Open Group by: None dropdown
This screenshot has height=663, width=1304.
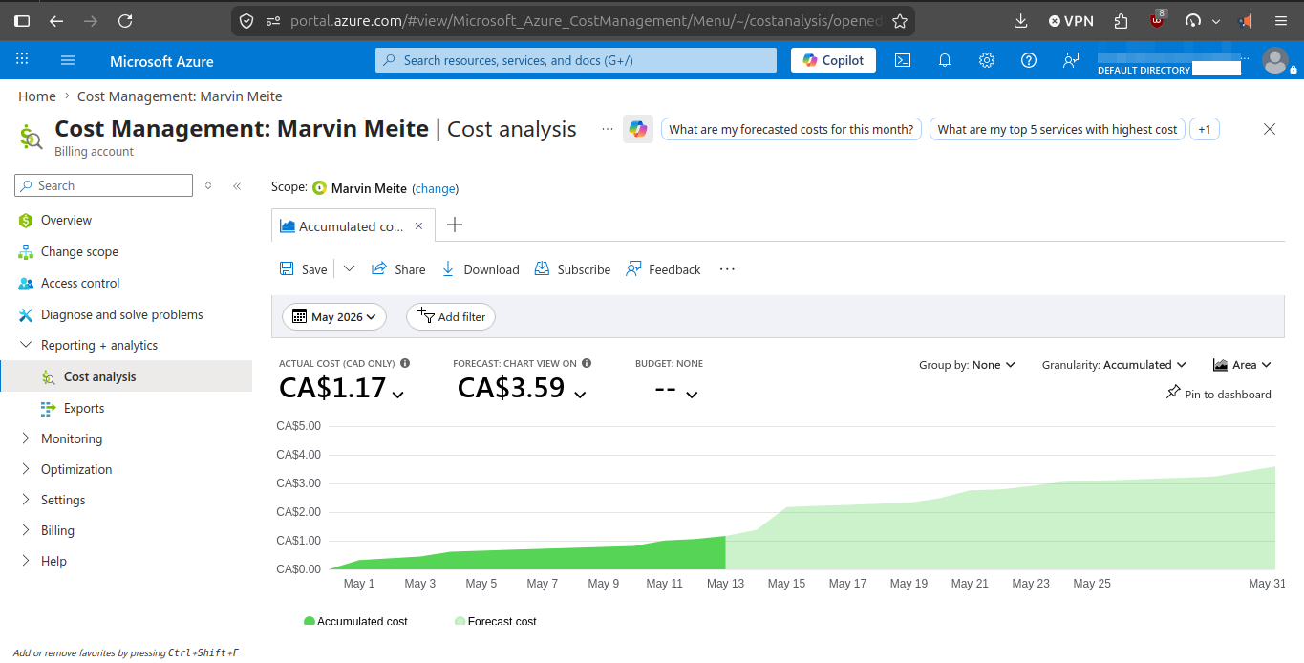tap(967, 365)
